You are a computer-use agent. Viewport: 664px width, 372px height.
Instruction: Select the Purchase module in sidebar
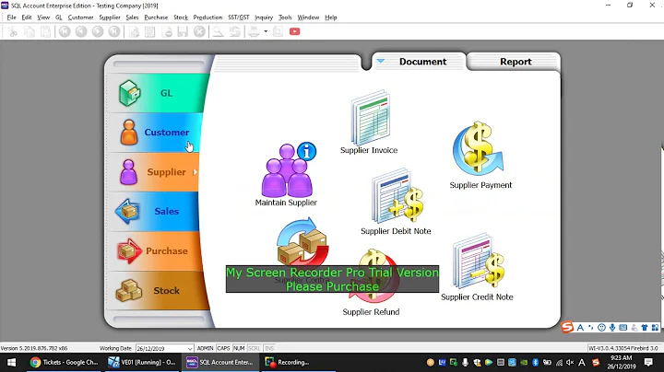point(154,251)
